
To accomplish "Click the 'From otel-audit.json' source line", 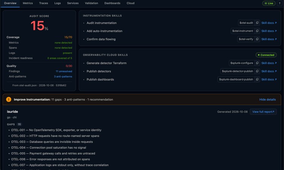I will point(39,85).
